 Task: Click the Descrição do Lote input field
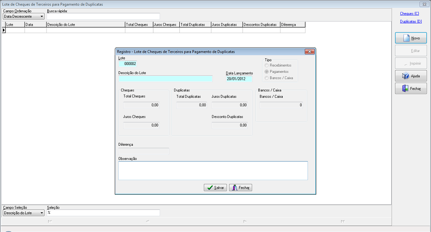(166, 79)
